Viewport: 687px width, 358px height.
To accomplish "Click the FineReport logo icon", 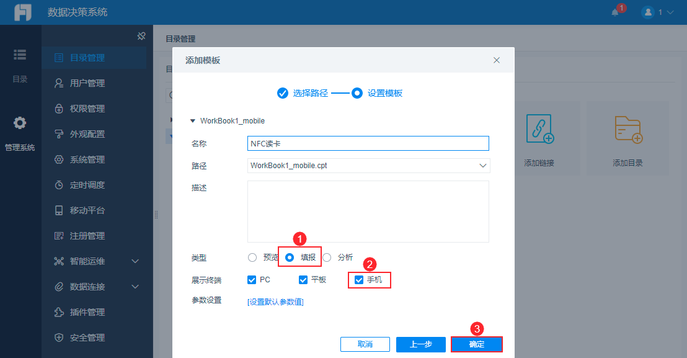I will point(23,12).
